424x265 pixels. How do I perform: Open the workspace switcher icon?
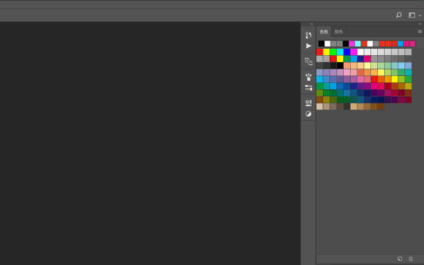411,15
